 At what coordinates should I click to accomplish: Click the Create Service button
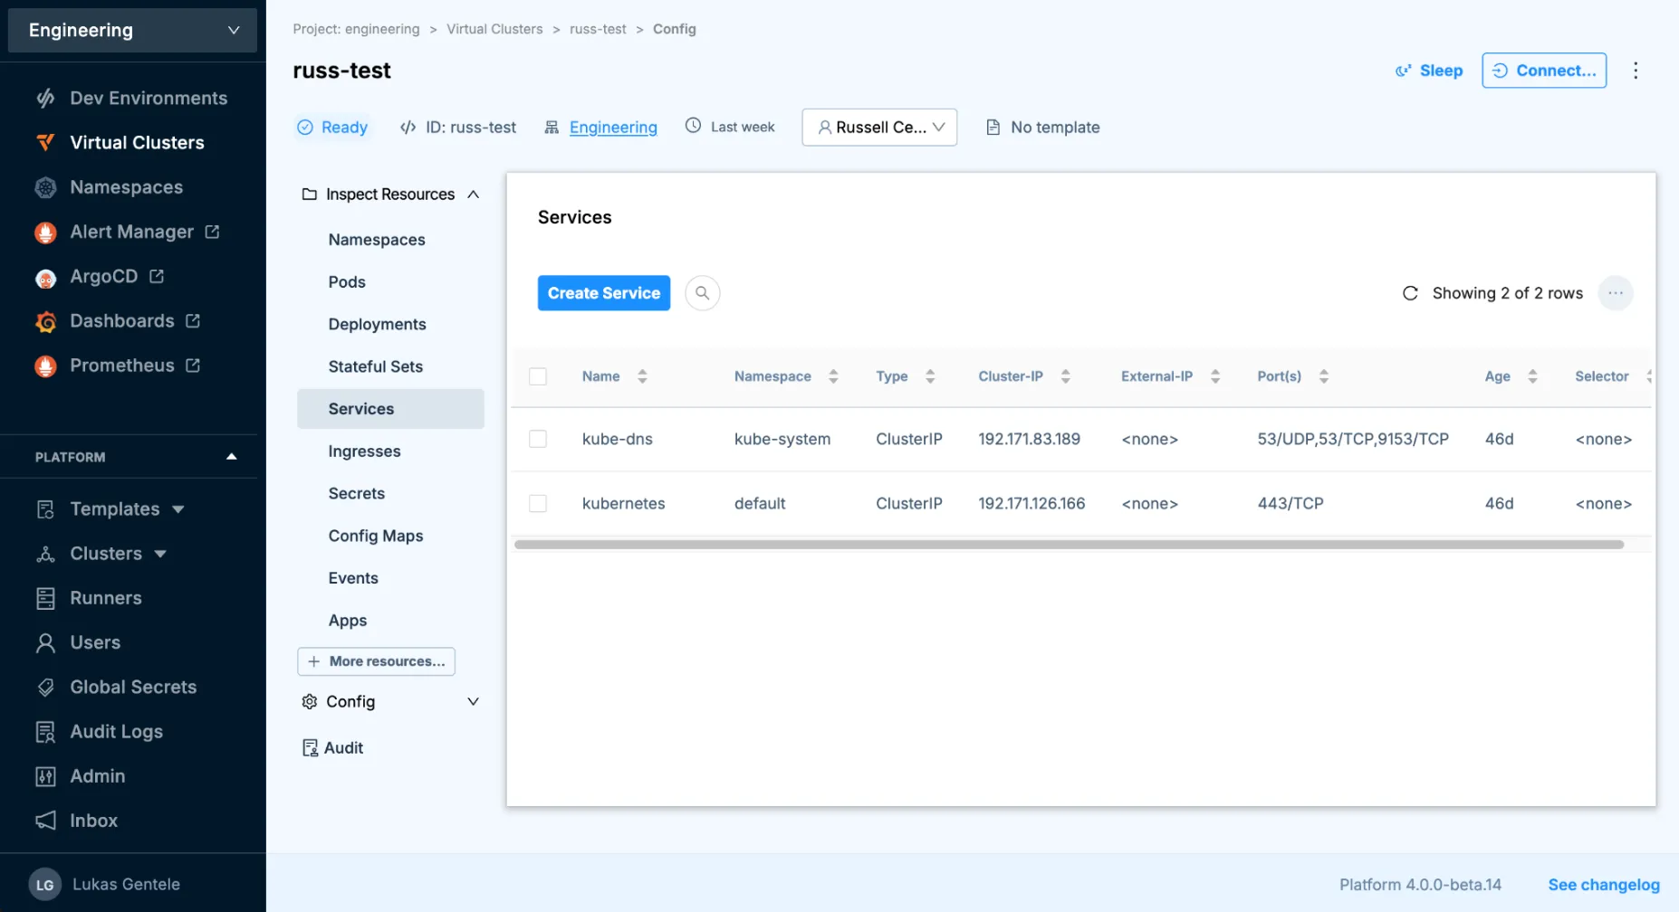click(x=603, y=293)
